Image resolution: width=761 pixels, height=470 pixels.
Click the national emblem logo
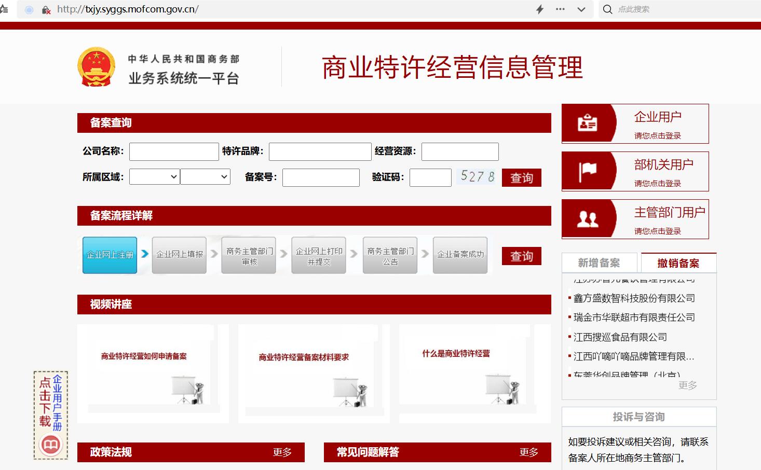pos(96,67)
